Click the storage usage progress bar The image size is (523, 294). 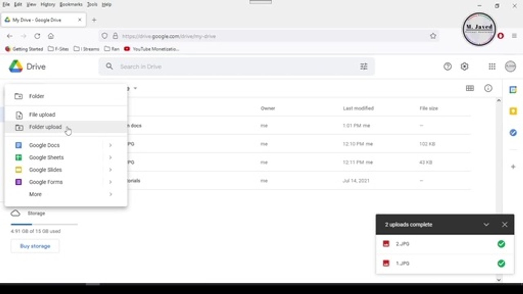(x=44, y=224)
